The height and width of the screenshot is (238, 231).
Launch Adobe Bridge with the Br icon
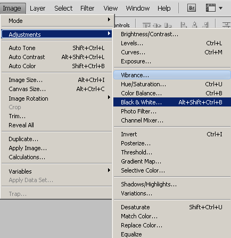click(x=192, y=8)
